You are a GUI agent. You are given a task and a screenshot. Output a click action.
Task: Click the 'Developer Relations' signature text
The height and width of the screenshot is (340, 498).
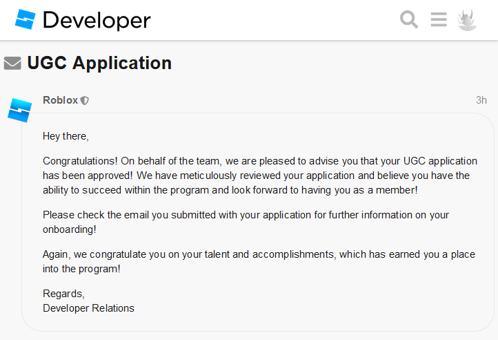(x=88, y=308)
